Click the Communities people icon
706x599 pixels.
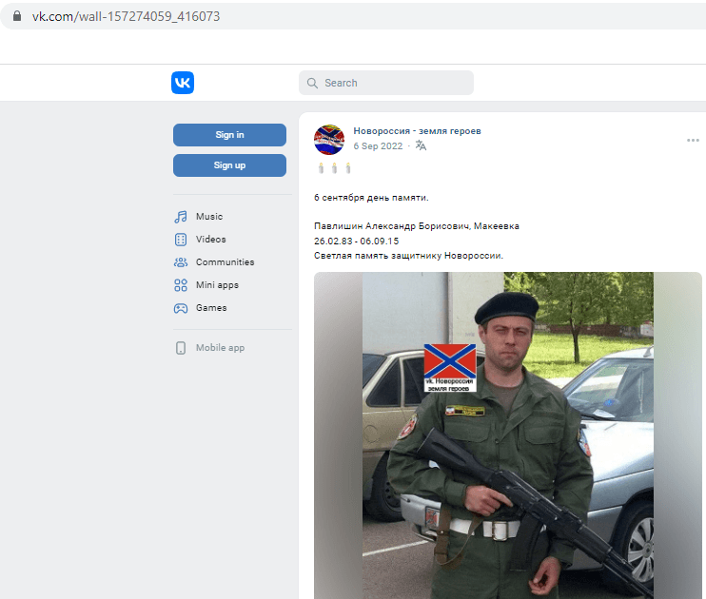pos(181,262)
